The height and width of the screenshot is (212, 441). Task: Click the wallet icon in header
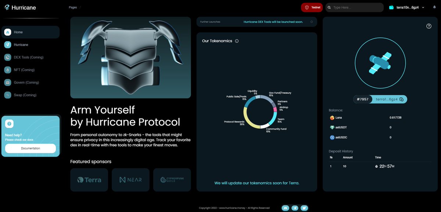pos(391,7)
